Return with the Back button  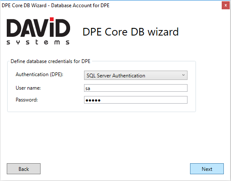coord(24,169)
